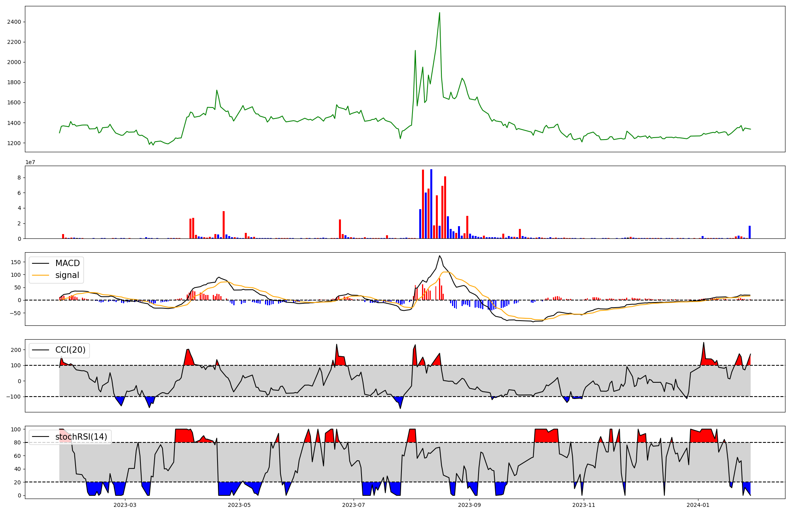
Task: Click the 1200 price axis tick label
Action: click(14, 143)
